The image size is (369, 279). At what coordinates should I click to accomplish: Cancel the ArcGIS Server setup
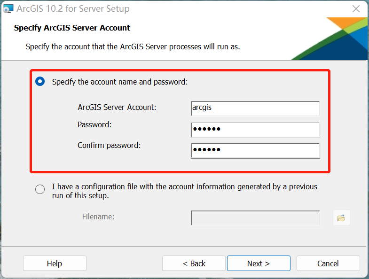(x=328, y=263)
